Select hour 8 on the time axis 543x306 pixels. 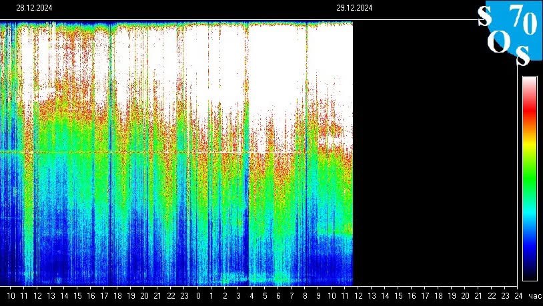[x=305, y=295]
